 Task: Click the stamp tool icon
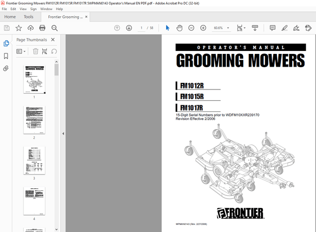[x=308, y=28]
